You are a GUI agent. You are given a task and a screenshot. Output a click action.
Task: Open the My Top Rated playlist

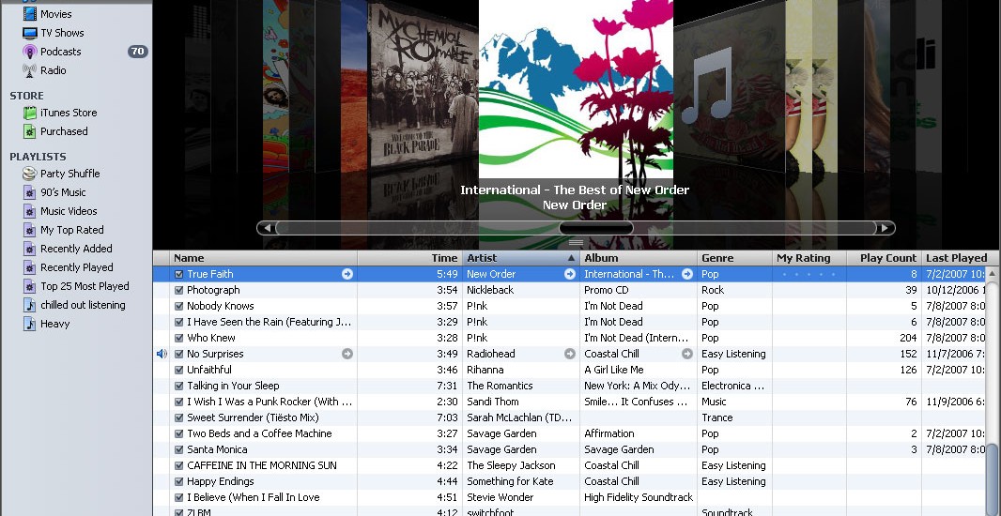(x=71, y=230)
